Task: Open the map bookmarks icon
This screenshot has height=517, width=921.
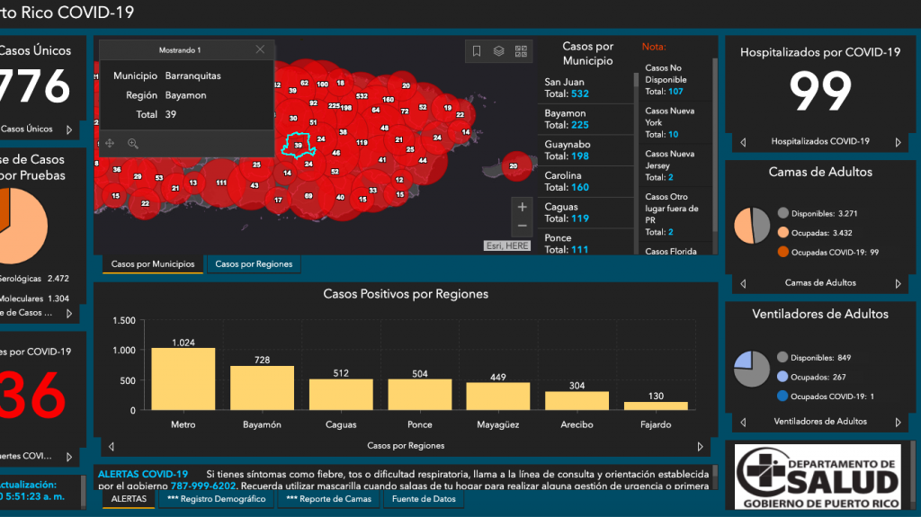Action: pos(477,51)
